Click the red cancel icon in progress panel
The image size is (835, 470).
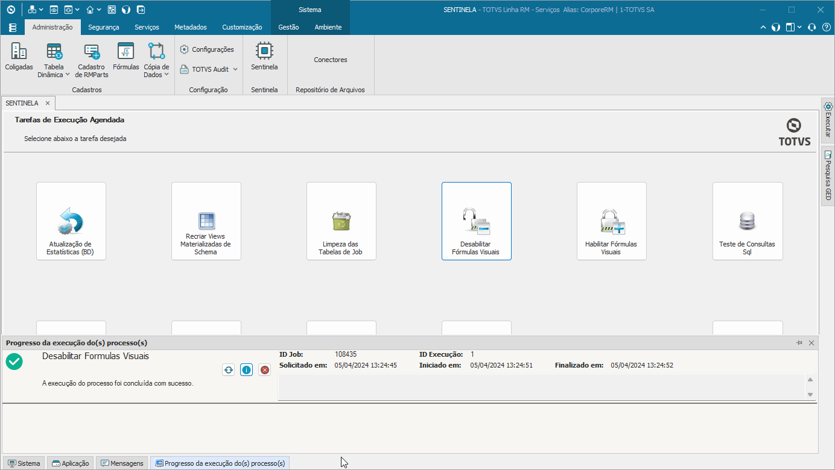coord(264,370)
